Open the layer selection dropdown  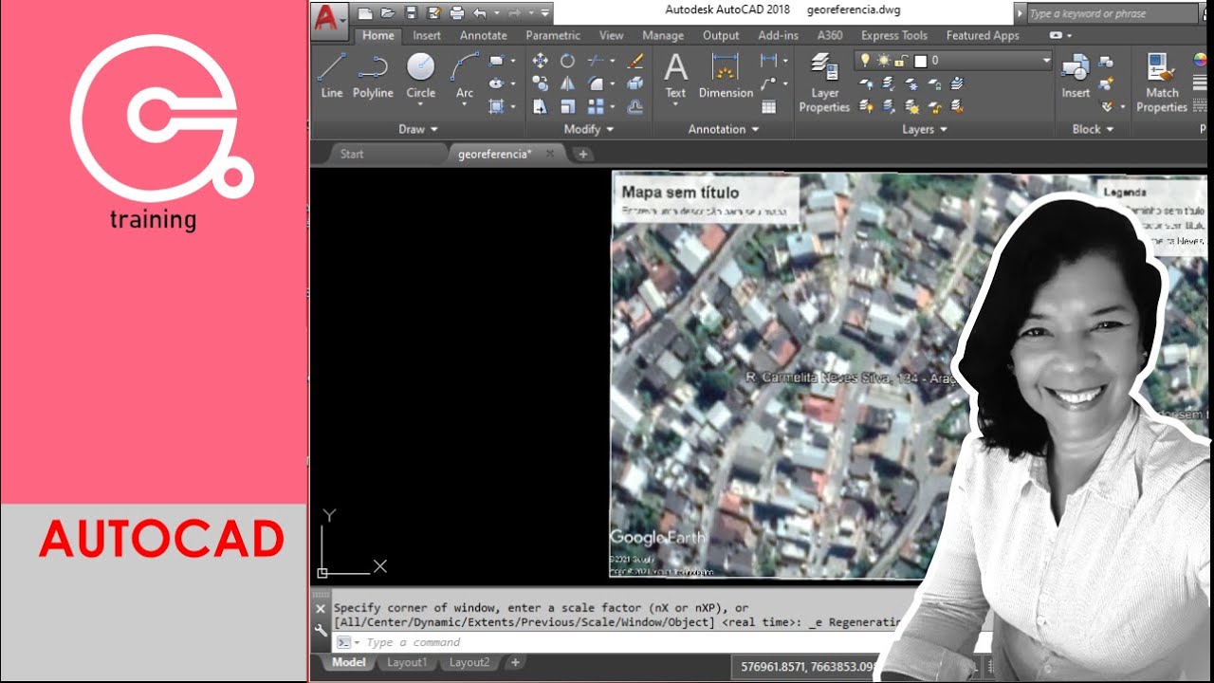(x=1046, y=60)
